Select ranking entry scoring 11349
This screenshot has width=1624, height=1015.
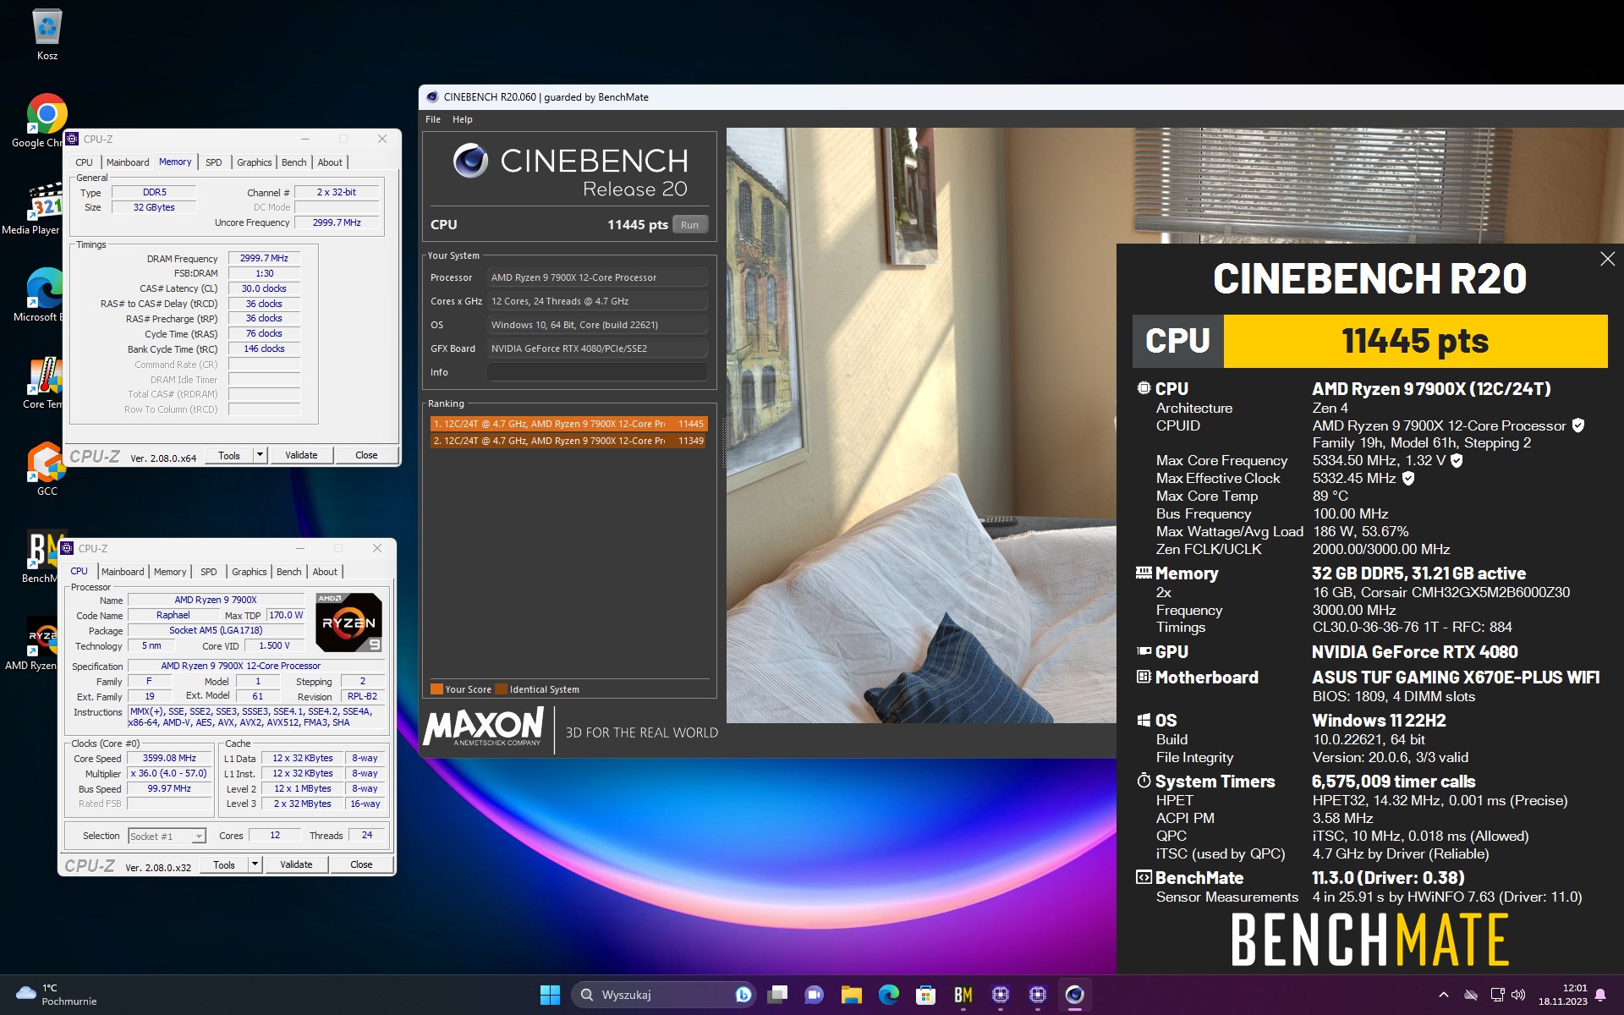568,441
